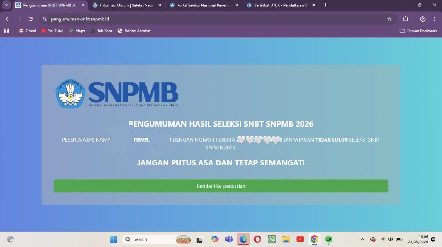The height and width of the screenshot is (247, 442).
Task: Open the Portal Seleksi Nasional Penerimaan tab
Action: coord(204,5)
